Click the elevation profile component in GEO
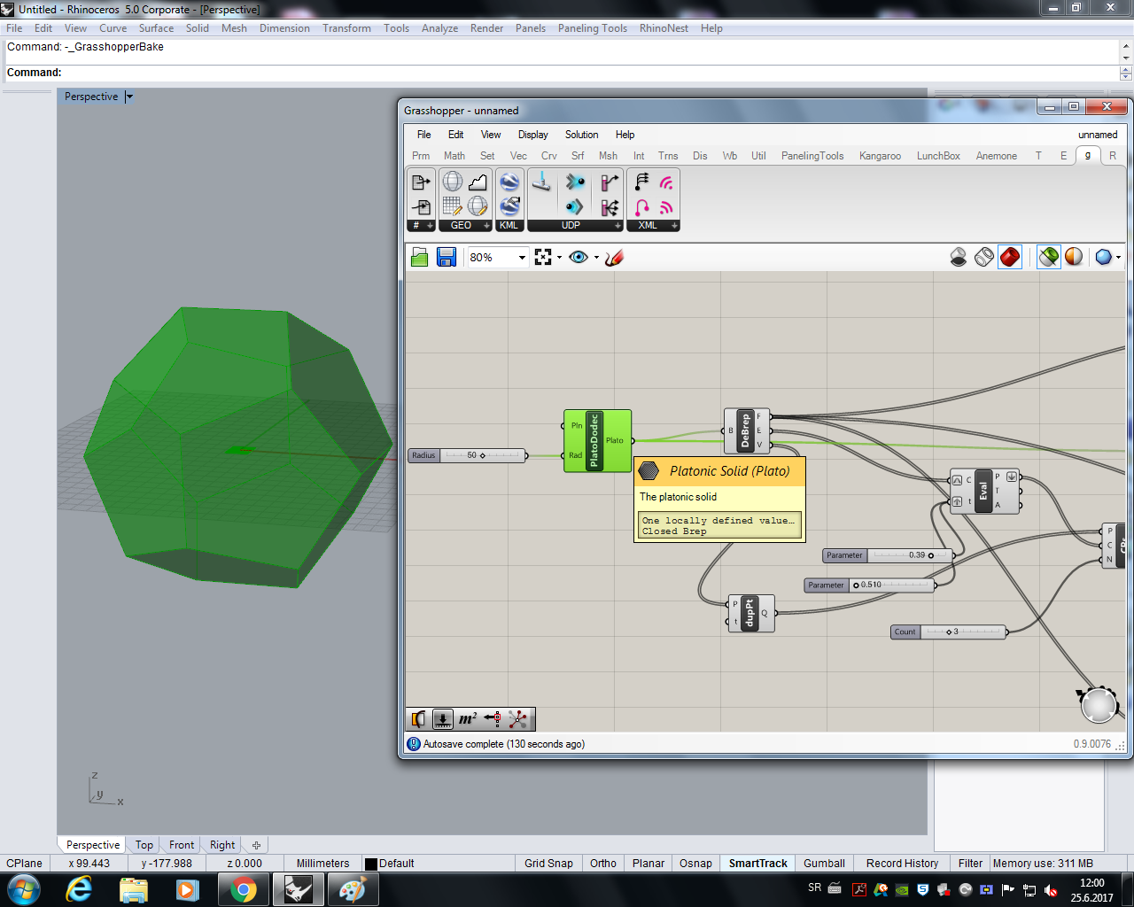 click(x=478, y=182)
